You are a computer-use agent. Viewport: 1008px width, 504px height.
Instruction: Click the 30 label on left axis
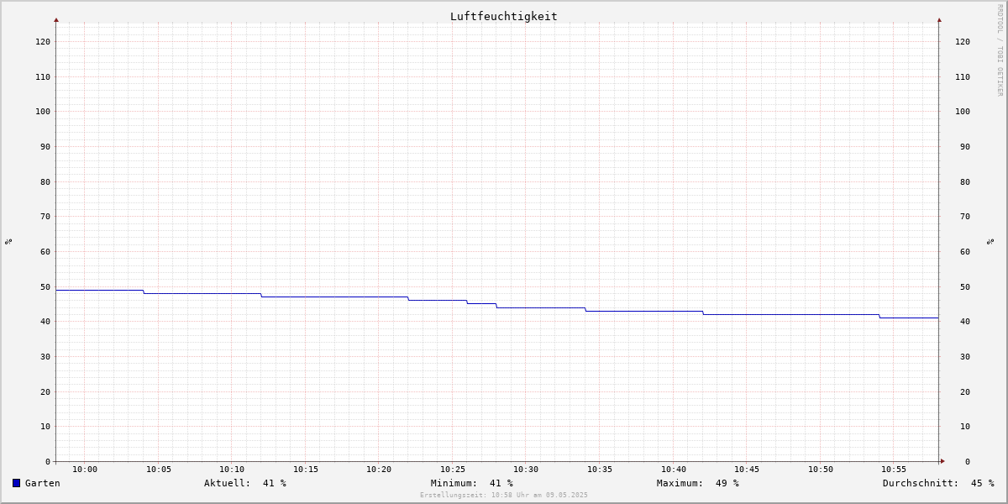45,356
